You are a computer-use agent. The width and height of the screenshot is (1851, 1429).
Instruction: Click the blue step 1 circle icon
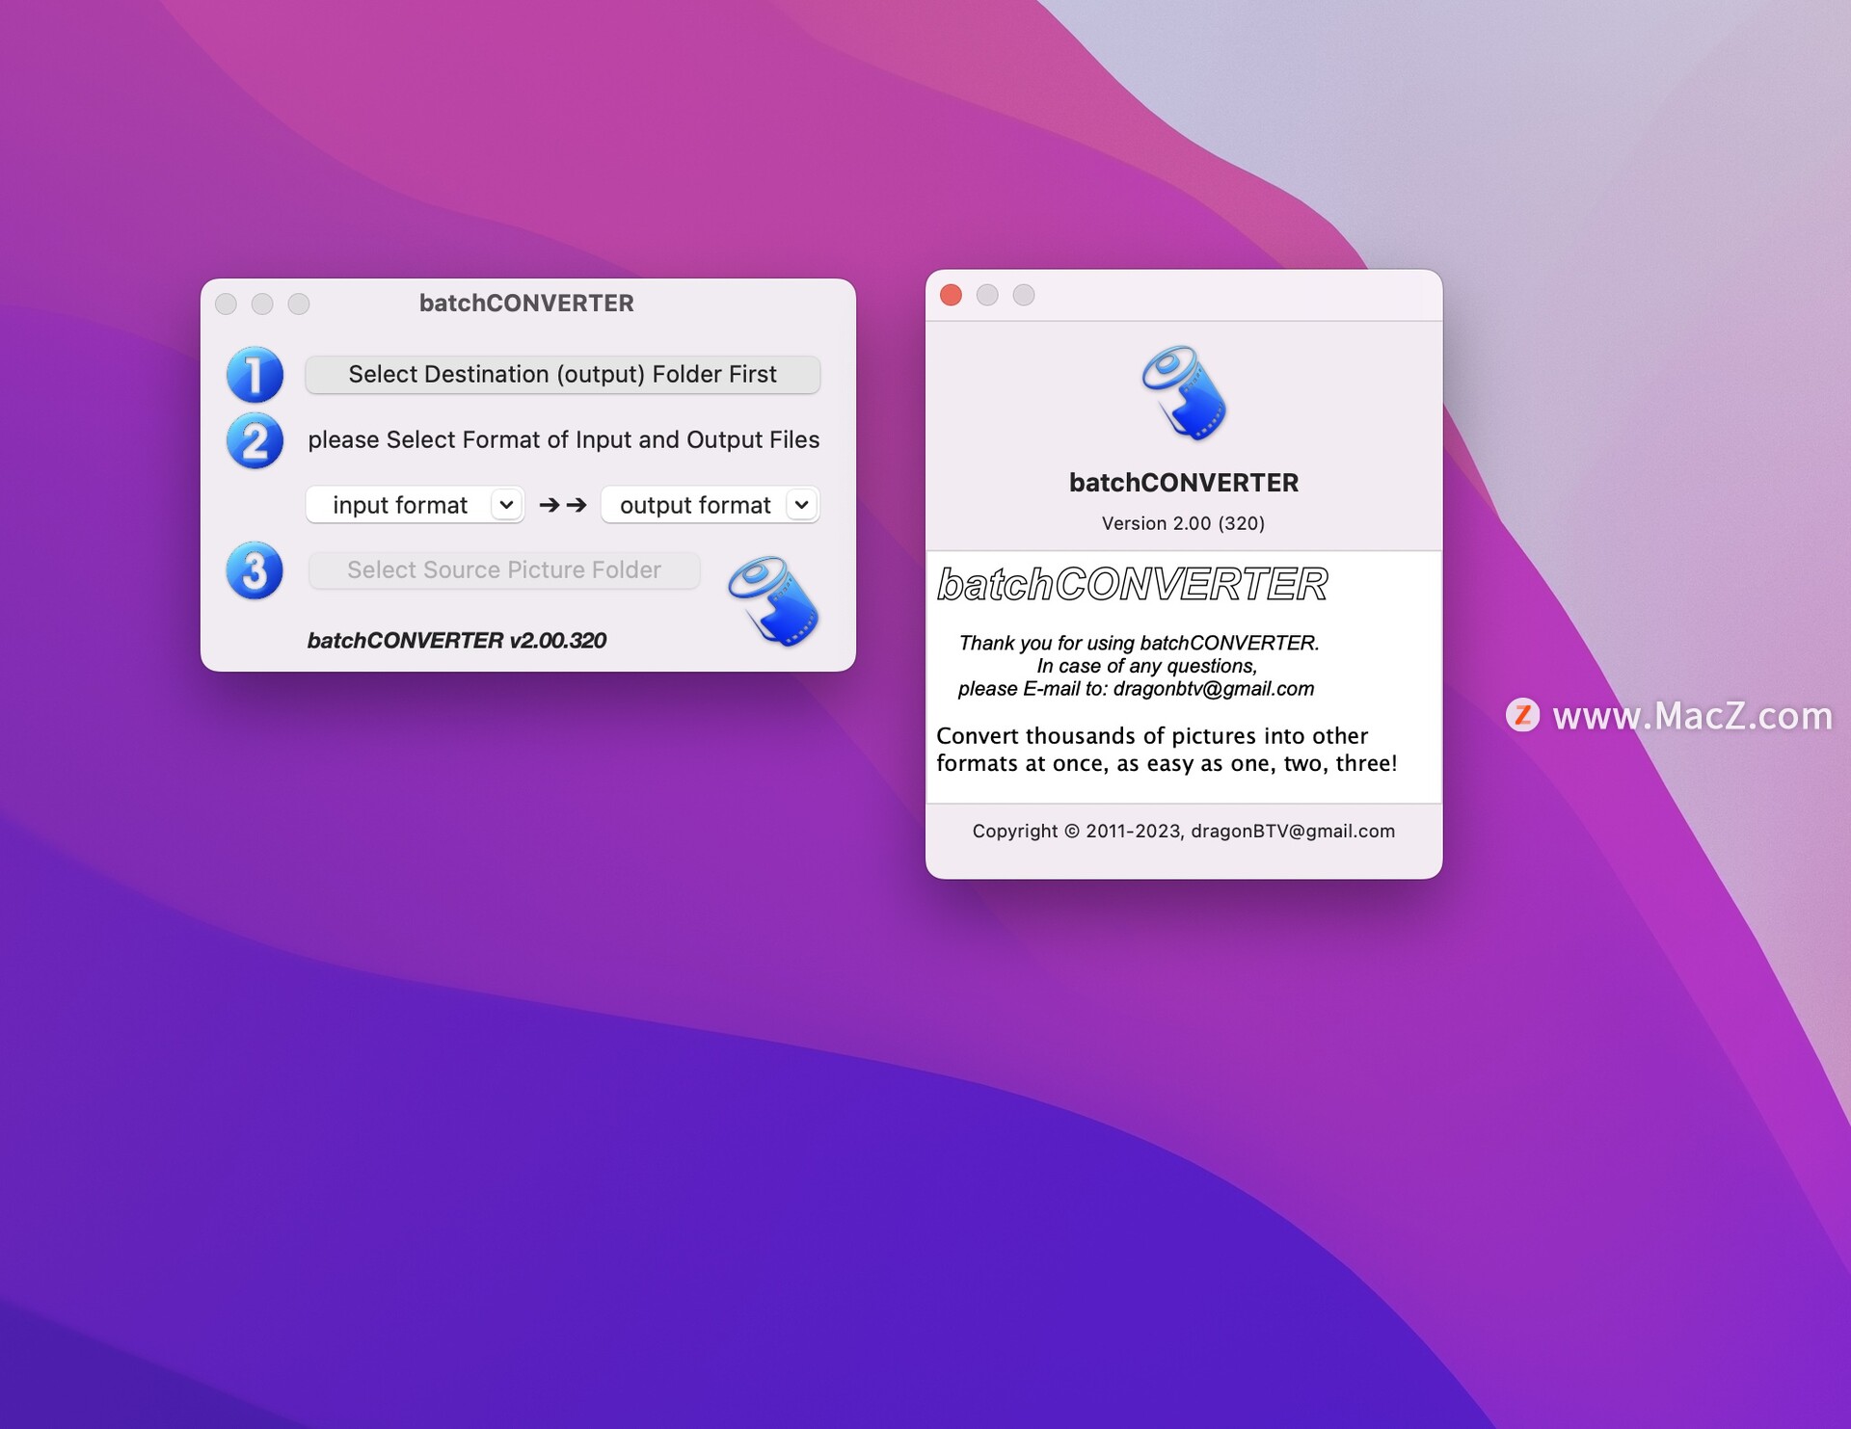(x=255, y=375)
